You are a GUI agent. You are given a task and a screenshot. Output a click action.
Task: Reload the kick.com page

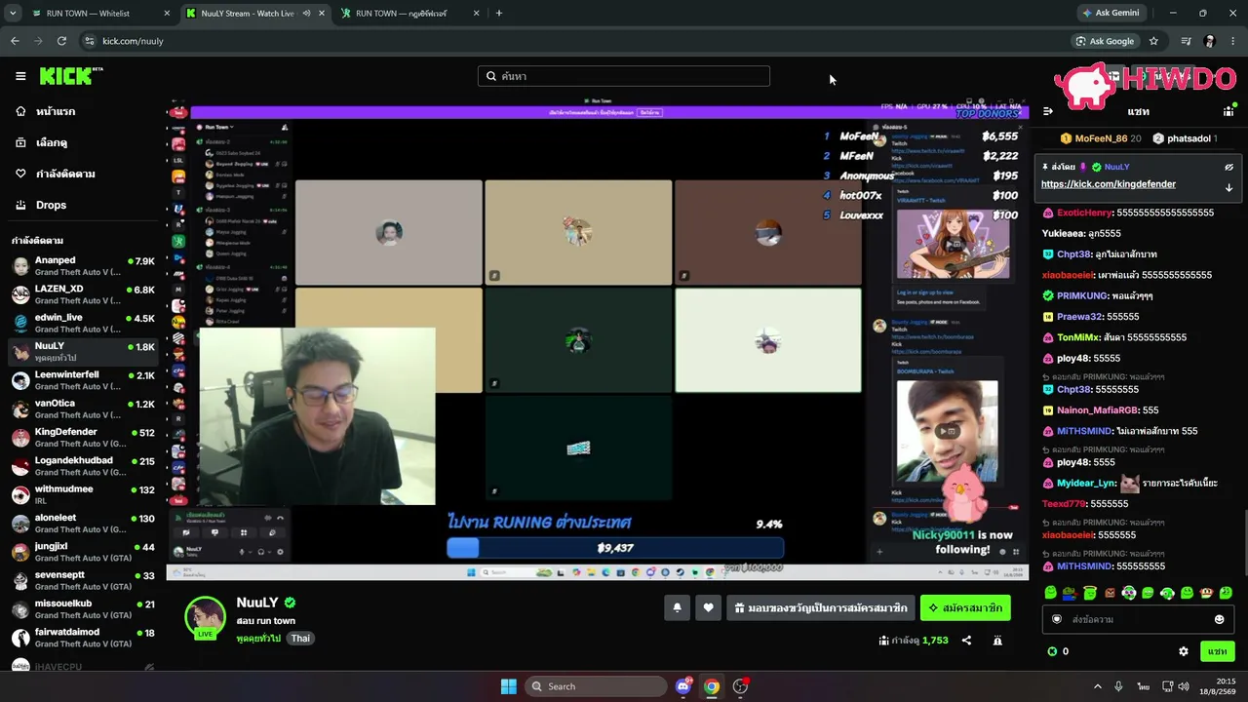[x=61, y=41]
